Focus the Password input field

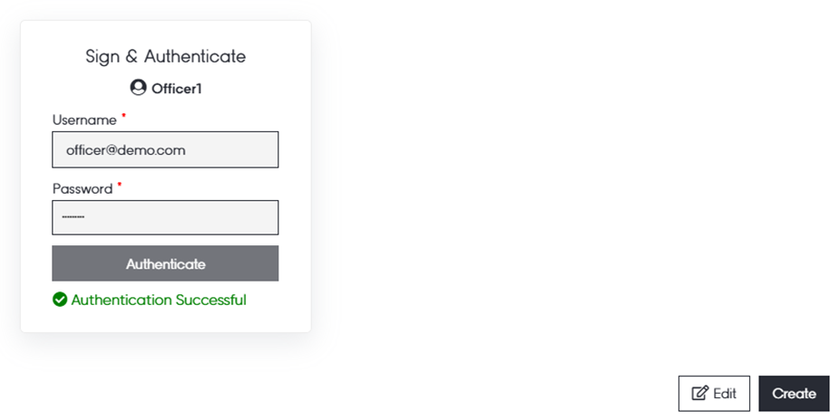tap(165, 218)
